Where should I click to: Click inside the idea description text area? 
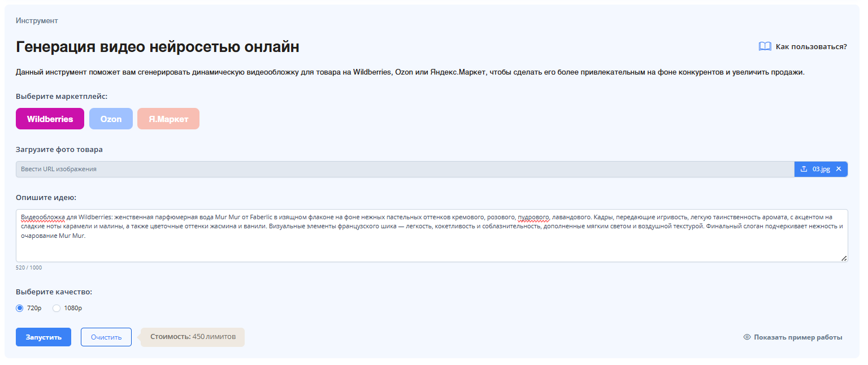[x=432, y=246]
